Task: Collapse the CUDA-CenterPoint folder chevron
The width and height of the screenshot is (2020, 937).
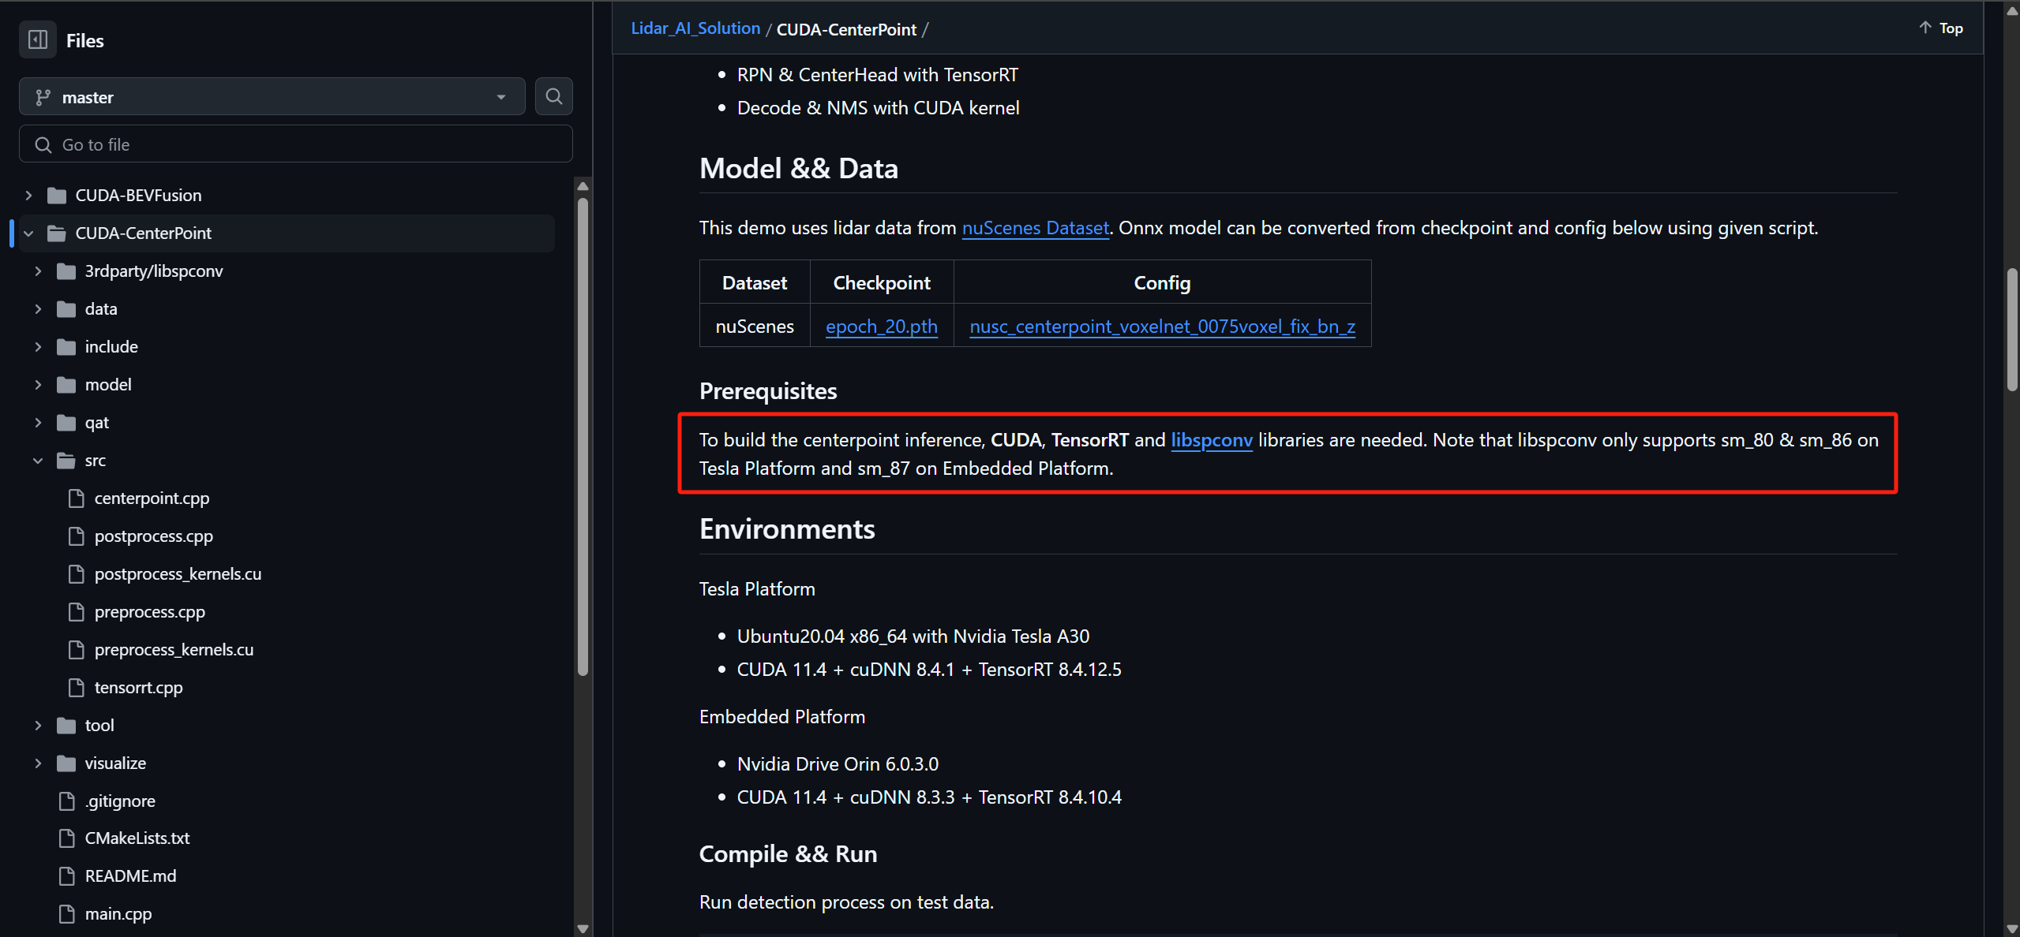Action: [x=28, y=233]
